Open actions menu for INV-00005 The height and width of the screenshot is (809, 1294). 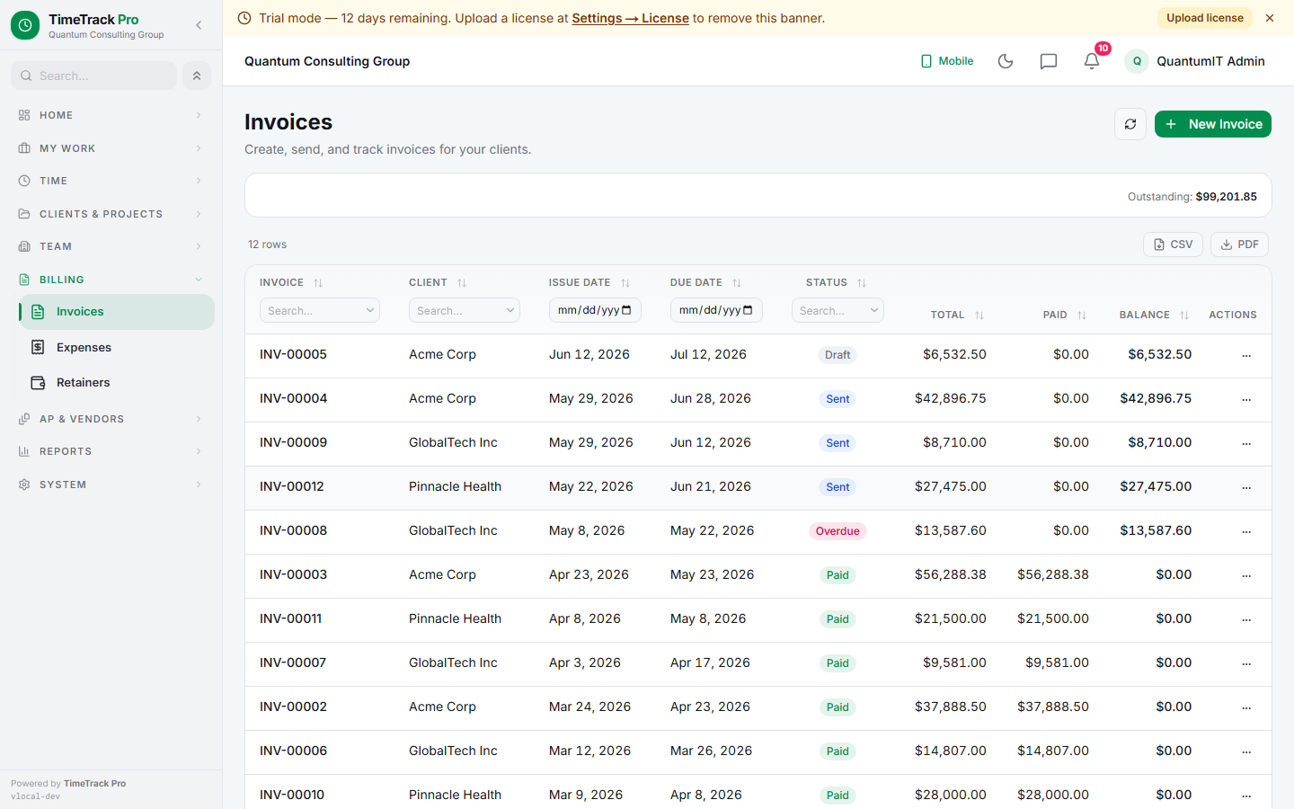tap(1246, 355)
